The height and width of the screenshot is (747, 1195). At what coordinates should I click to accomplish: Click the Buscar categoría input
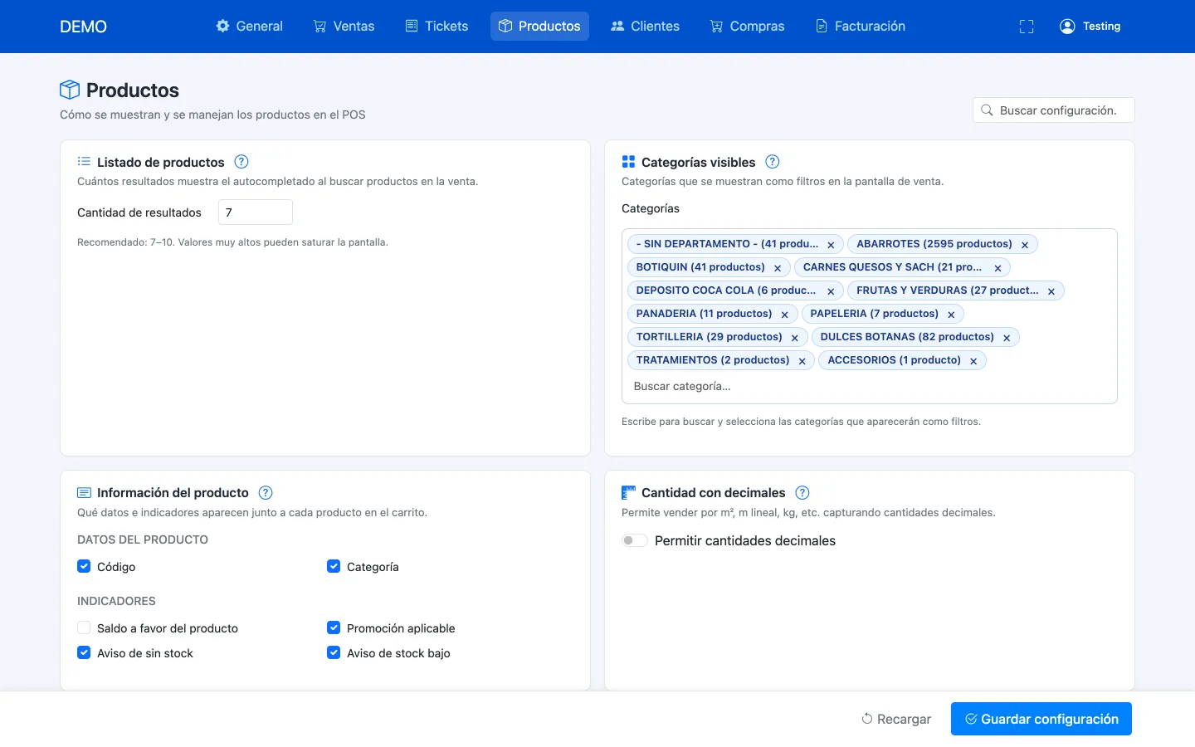870,387
